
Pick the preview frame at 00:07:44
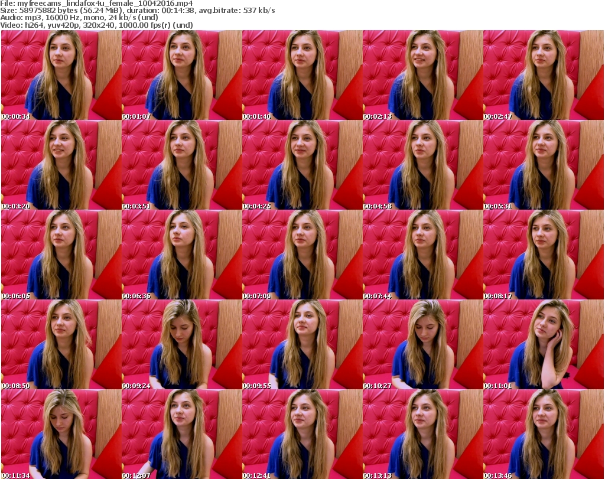(423, 255)
